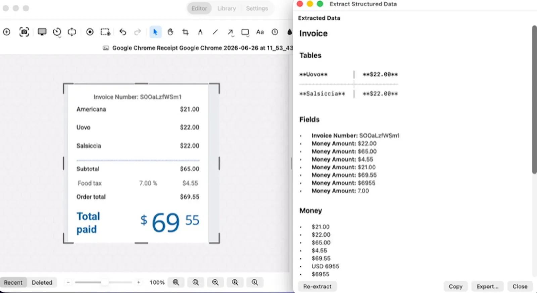Click the Money section heading

[311, 210]
